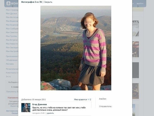The height and width of the screenshot is (116, 154).
Task: Click the comment timestamp сегодня в 9:08
Action: click(39, 113)
